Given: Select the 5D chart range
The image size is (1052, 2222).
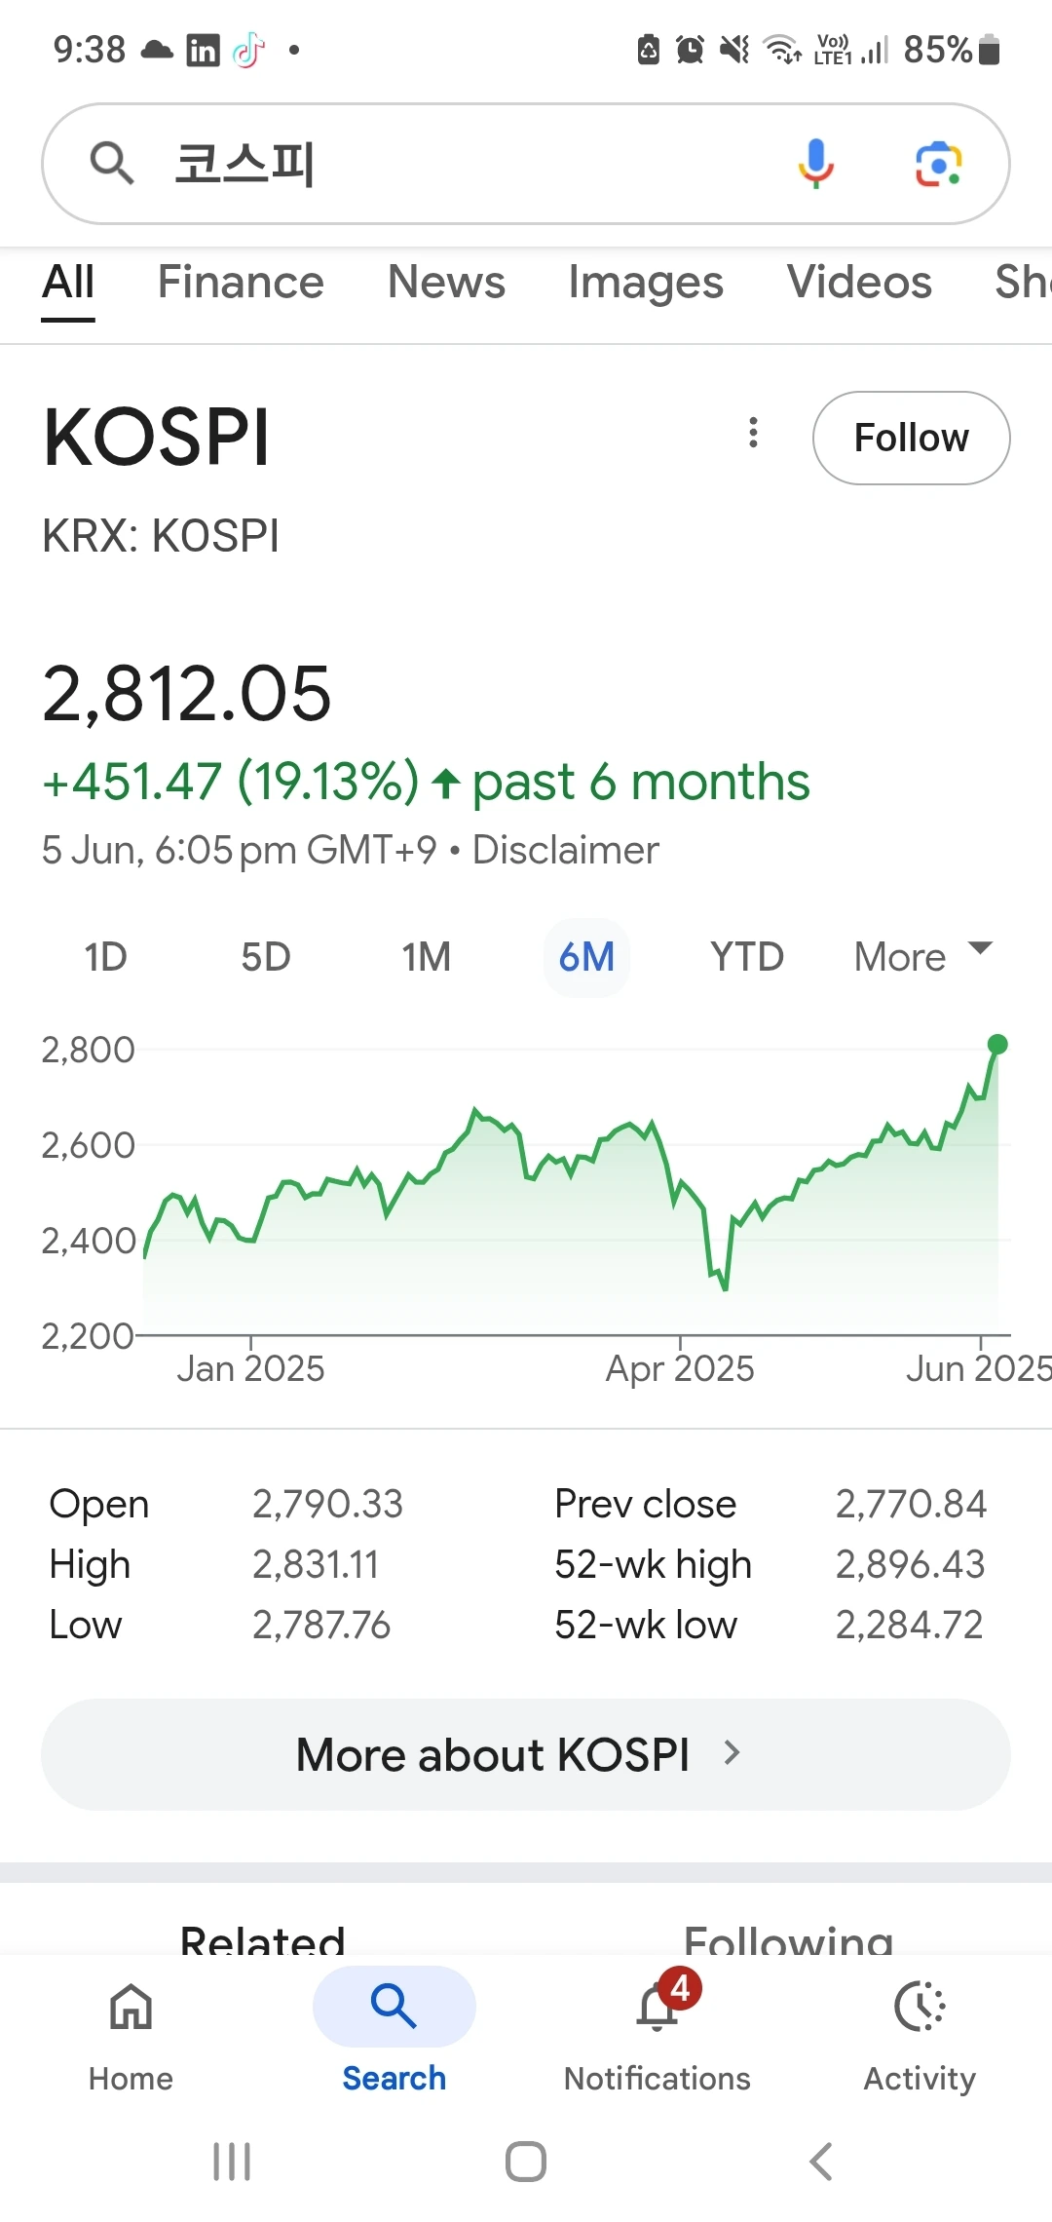Looking at the screenshot, I should point(266,957).
